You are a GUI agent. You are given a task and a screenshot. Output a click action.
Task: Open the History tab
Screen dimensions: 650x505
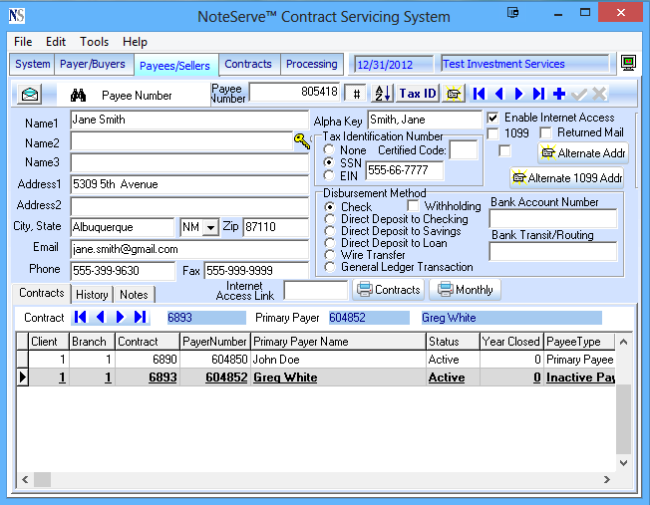click(92, 295)
